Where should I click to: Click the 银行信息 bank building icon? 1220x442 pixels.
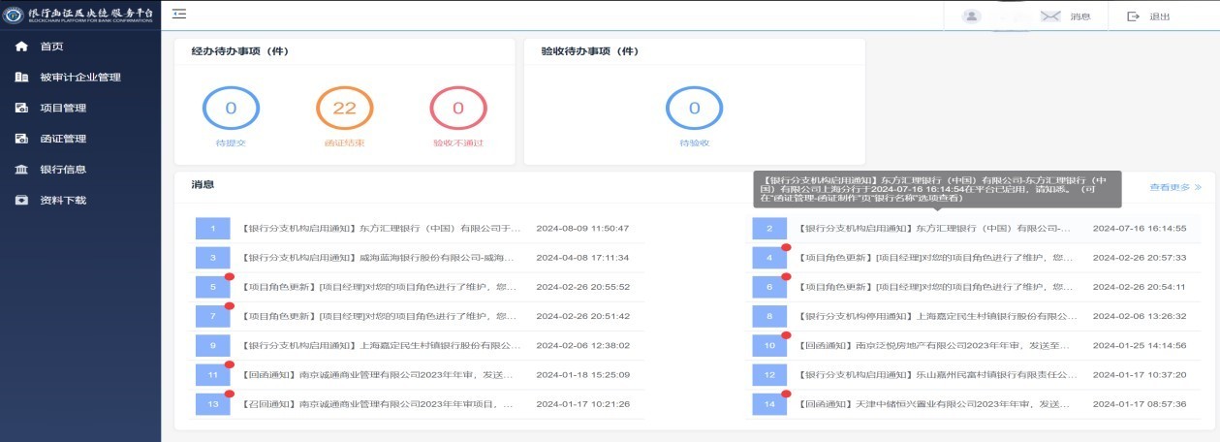[21, 170]
